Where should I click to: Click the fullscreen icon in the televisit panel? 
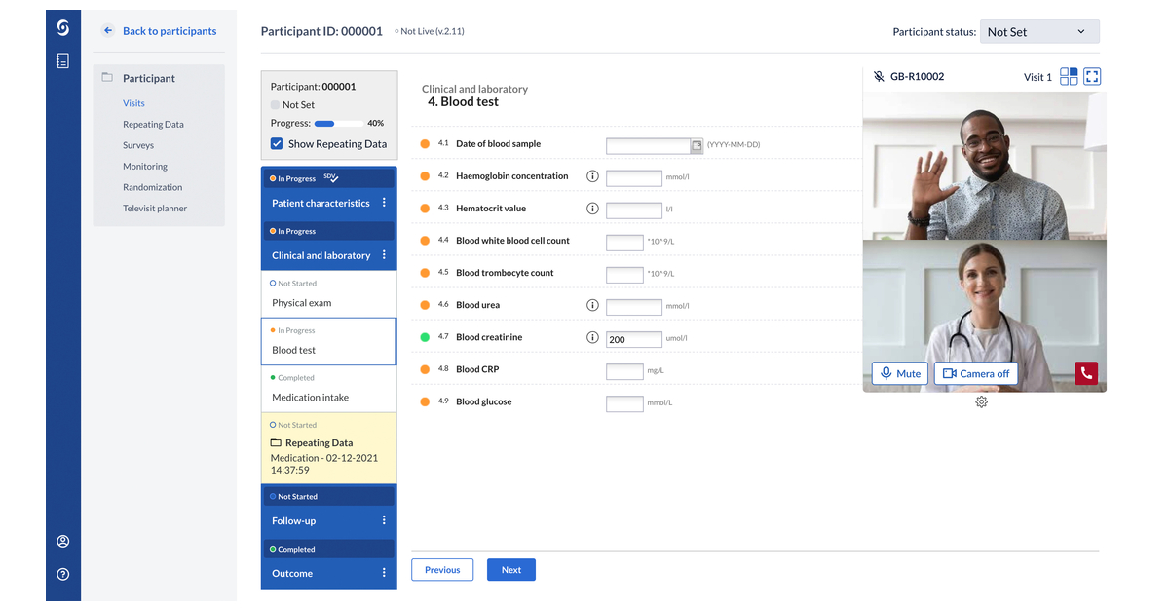tap(1091, 76)
